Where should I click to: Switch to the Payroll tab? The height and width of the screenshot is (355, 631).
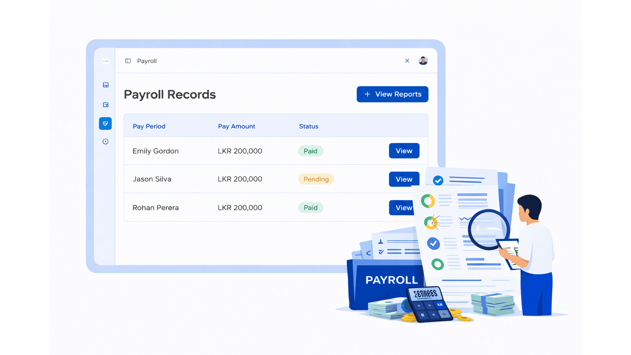(x=147, y=61)
